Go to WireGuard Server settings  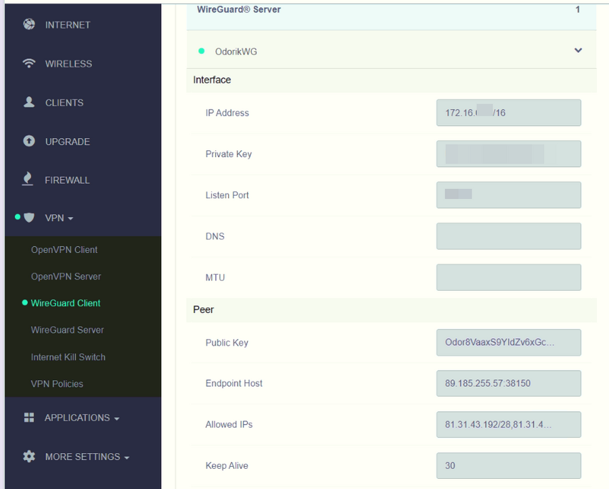67,330
